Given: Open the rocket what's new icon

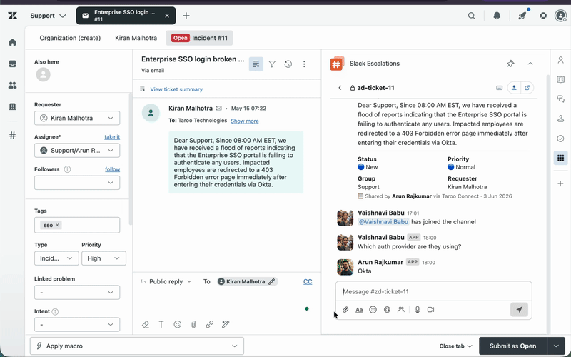Looking at the screenshot, I should pos(522,16).
